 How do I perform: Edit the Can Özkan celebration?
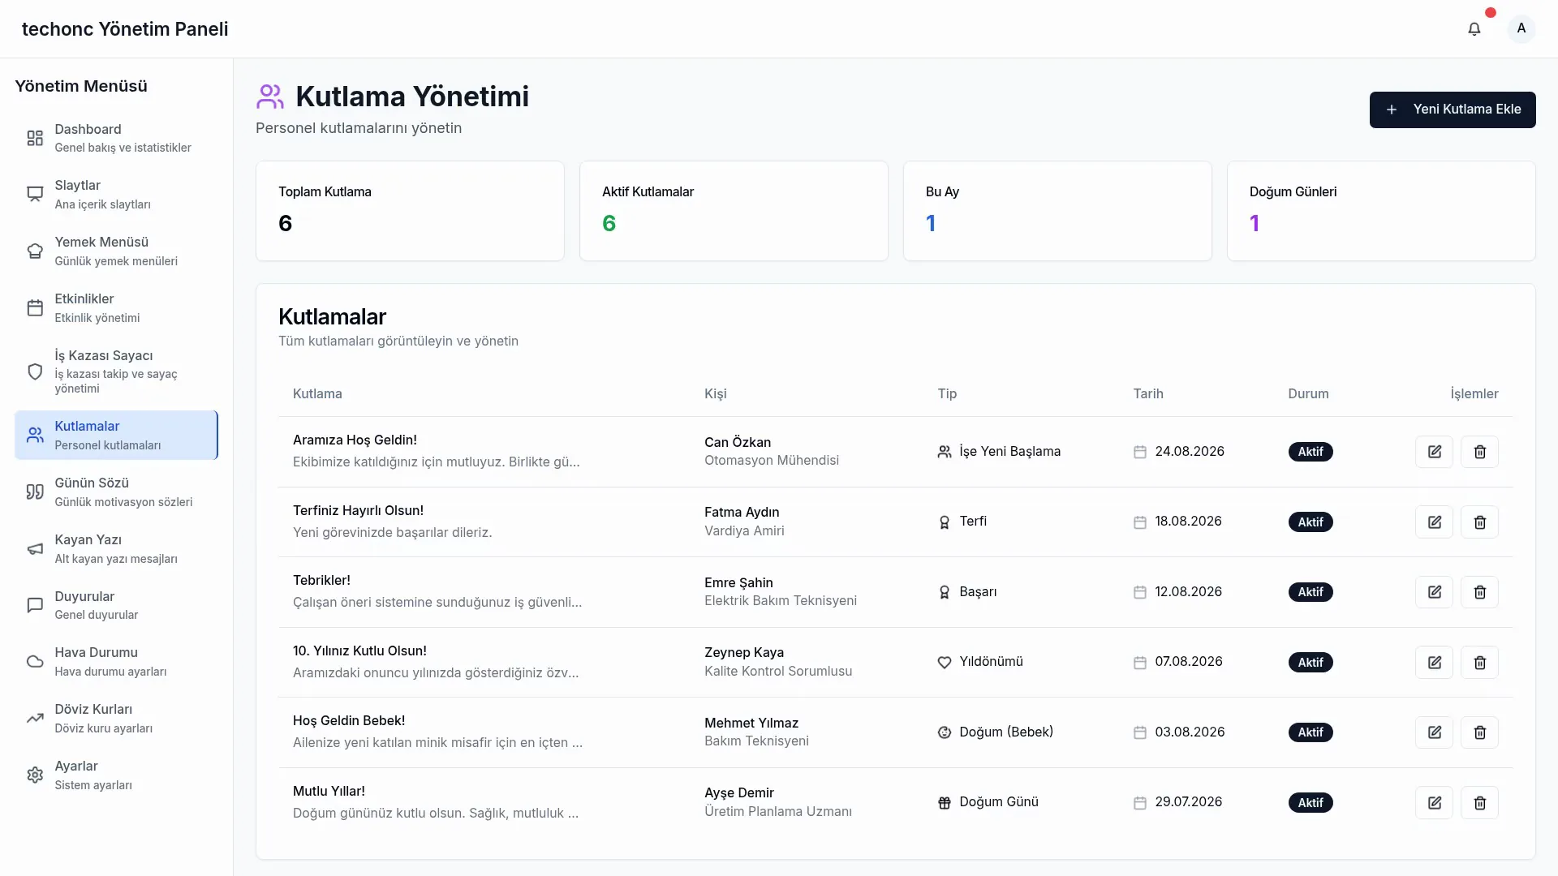tap(1434, 452)
